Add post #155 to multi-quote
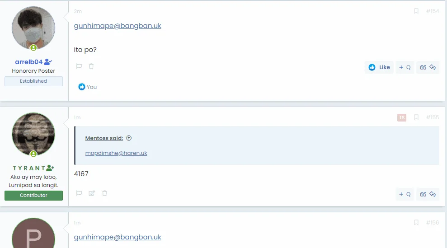The width and height of the screenshot is (447, 248). (405, 194)
